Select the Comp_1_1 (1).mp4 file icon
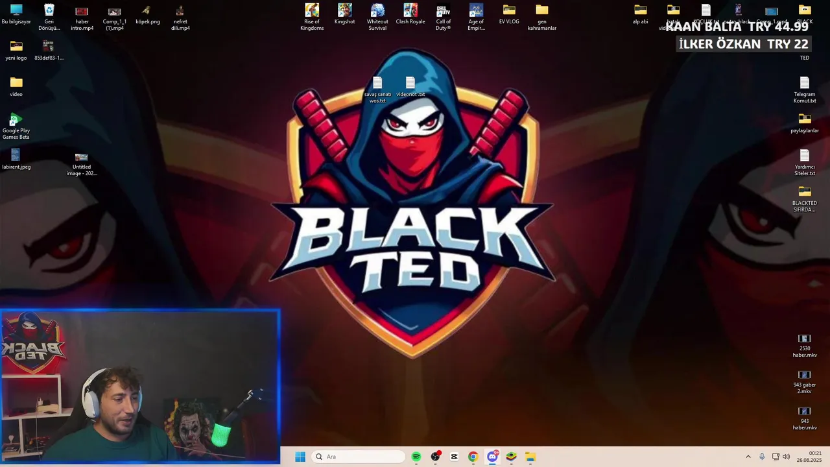This screenshot has height=467, width=830. [114, 17]
